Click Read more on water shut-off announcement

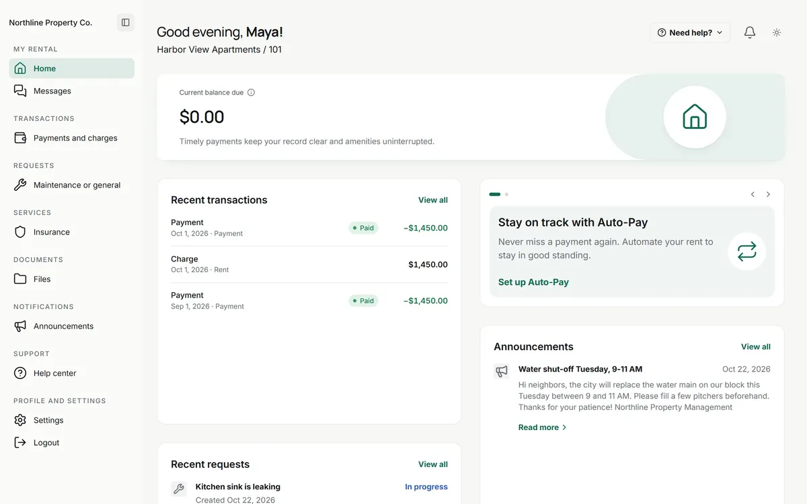[x=543, y=427]
